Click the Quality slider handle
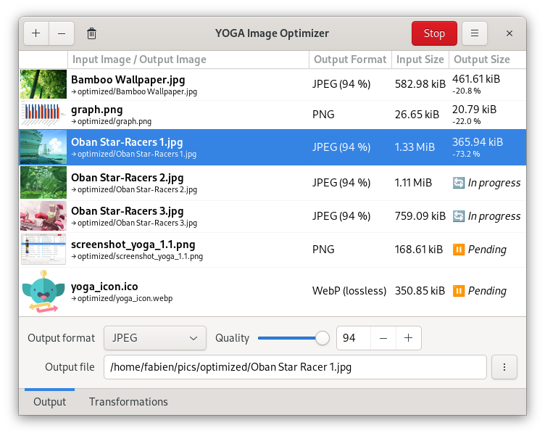This screenshot has width=545, height=436. point(323,338)
